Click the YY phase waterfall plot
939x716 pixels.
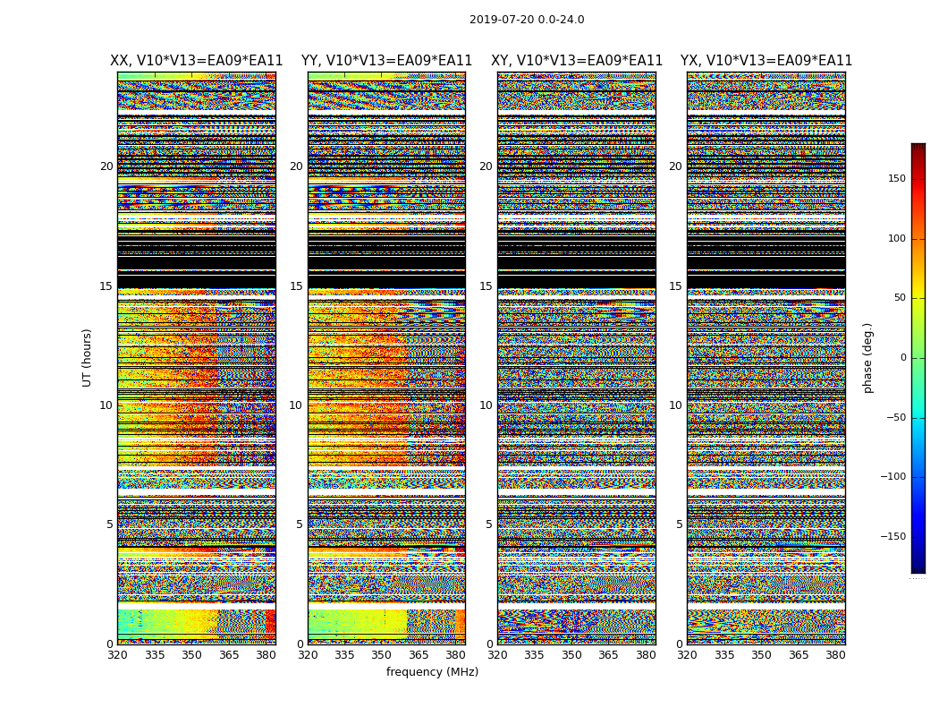387,358
